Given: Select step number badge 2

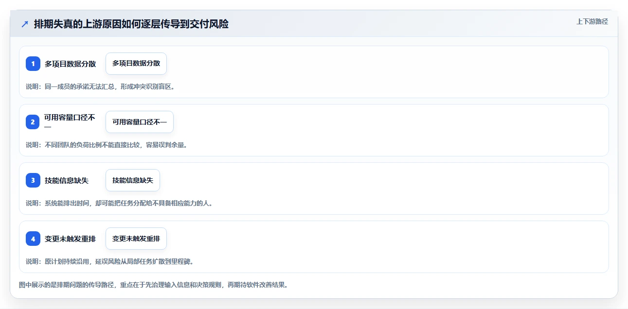Looking at the screenshot, I should (x=33, y=122).
